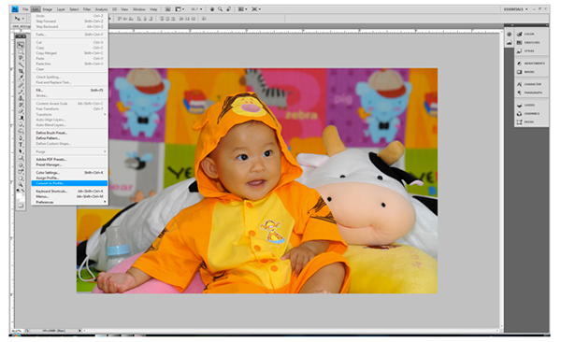
Task: Expand the Preferences submenu
Action: click(70, 202)
